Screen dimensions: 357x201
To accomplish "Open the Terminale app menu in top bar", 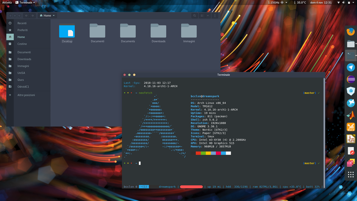I will pos(25,3).
